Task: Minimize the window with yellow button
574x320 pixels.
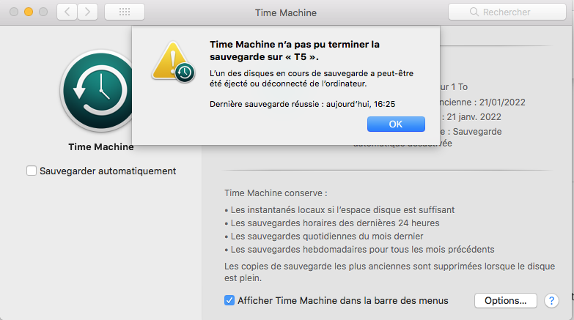Action: [x=29, y=12]
